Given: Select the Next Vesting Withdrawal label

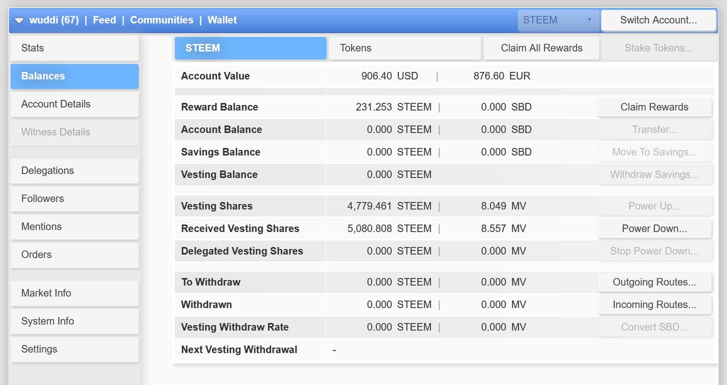Looking at the screenshot, I should point(239,349).
